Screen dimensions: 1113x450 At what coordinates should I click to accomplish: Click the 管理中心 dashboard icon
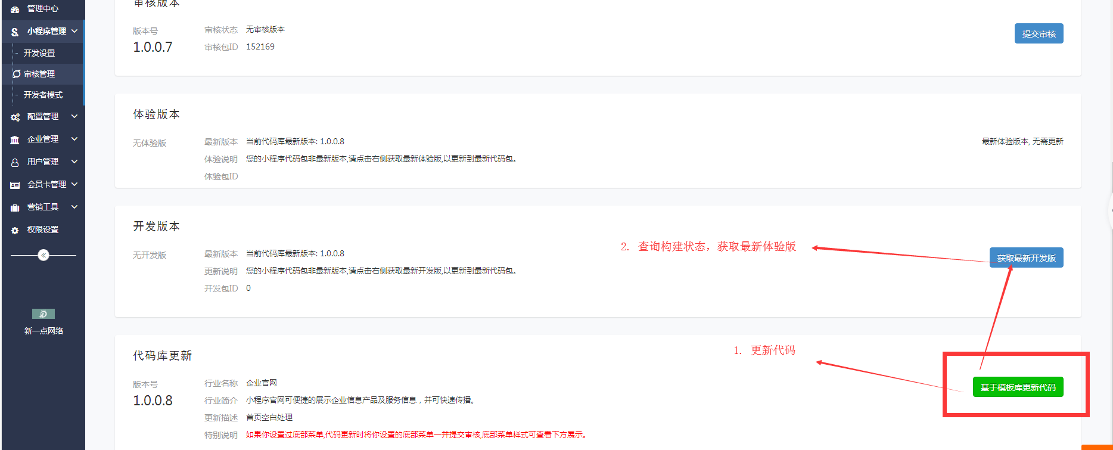point(15,10)
